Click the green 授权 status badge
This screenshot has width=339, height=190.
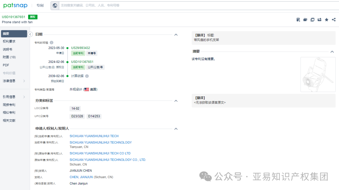[33, 17]
